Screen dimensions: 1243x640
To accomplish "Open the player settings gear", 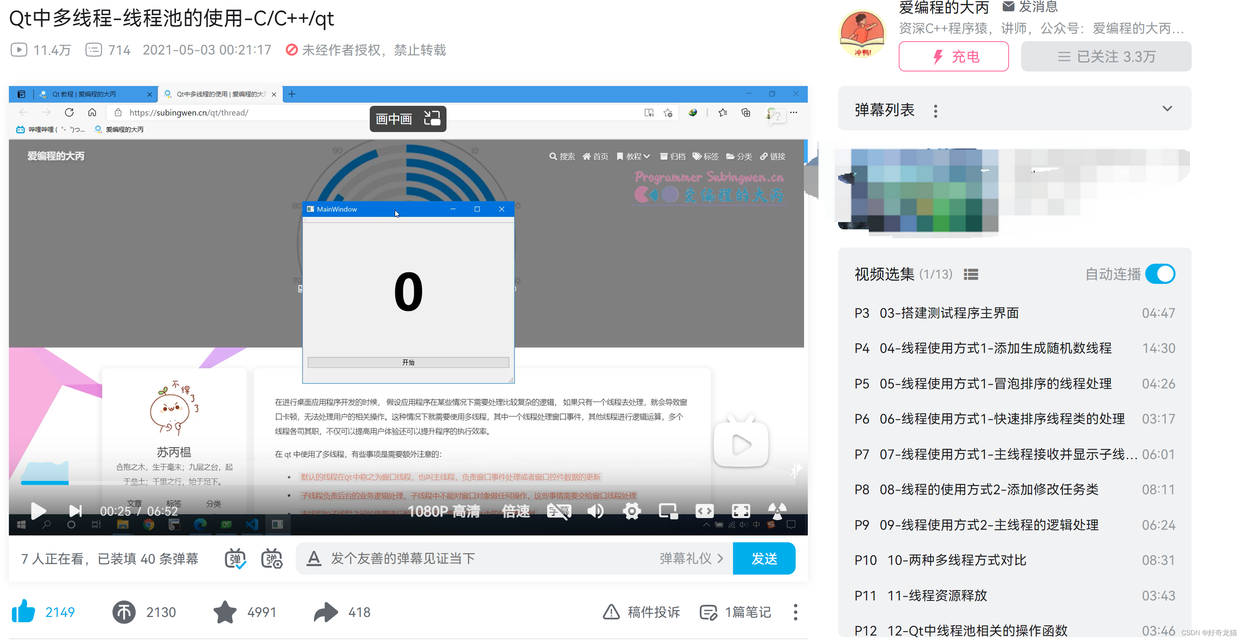I will tap(632, 511).
